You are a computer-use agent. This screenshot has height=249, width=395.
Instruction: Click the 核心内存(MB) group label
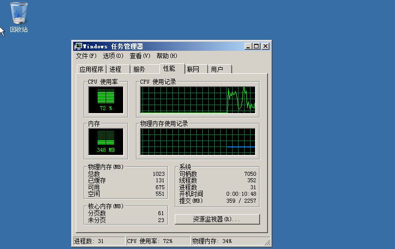106,207
